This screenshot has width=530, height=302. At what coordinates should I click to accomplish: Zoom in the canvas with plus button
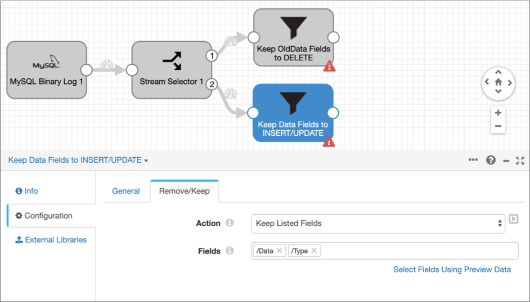click(x=498, y=113)
